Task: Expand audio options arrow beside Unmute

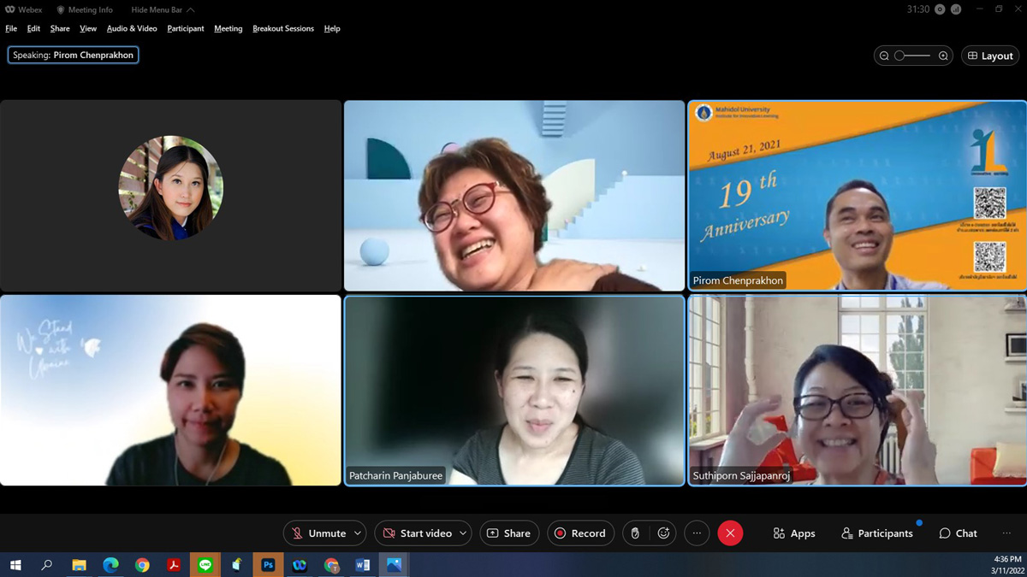Action: (x=358, y=533)
